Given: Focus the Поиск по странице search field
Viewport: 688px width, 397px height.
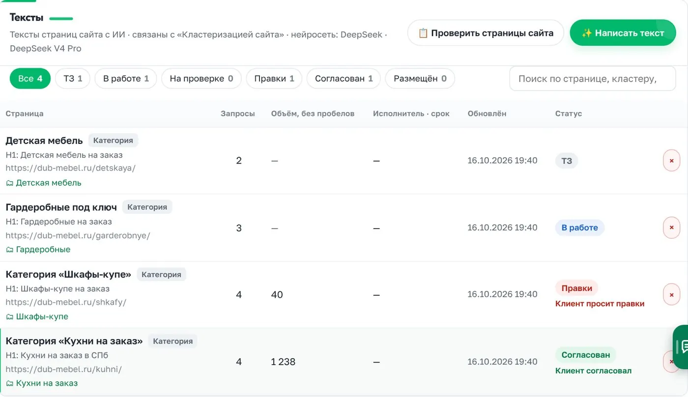Looking at the screenshot, I should (x=593, y=79).
